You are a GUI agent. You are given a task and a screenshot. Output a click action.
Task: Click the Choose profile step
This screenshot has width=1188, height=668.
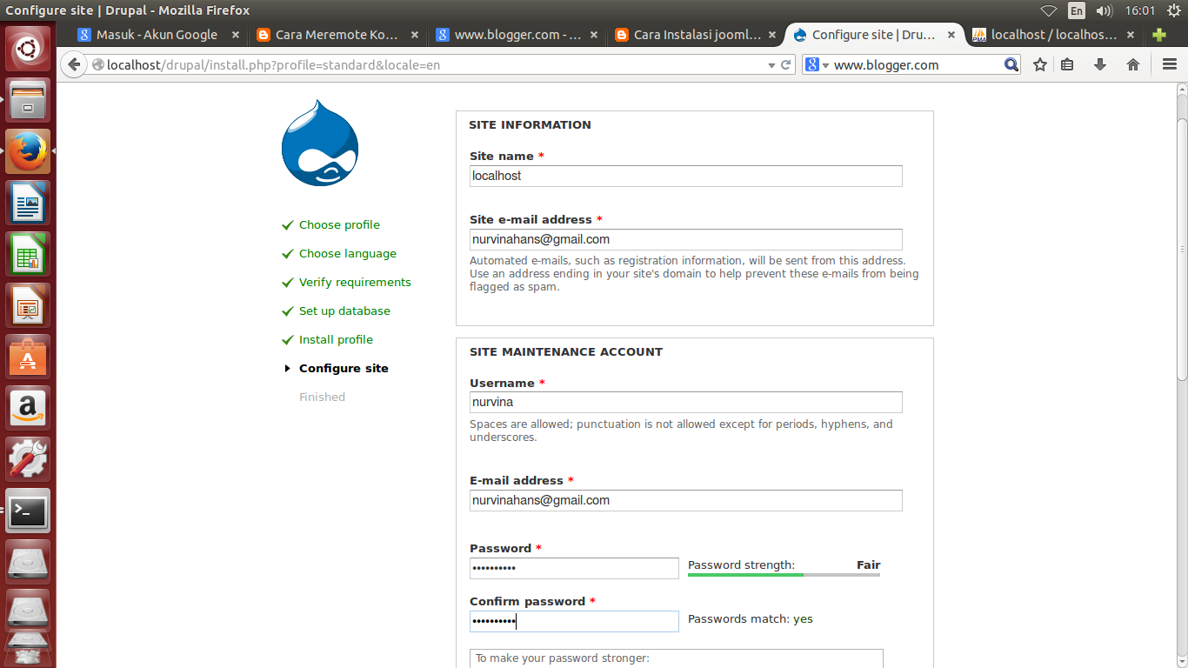tap(339, 224)
